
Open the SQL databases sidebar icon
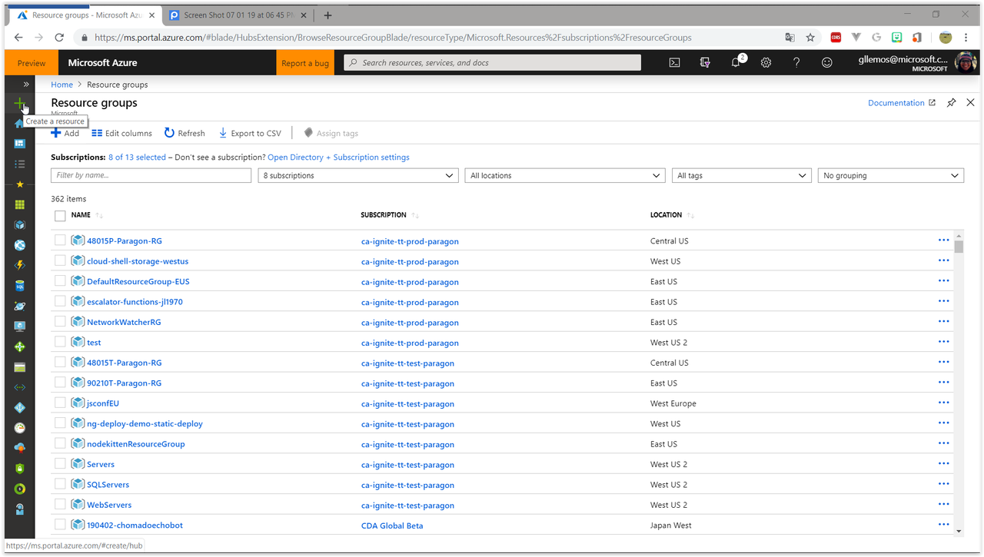click(x=20, y=286)
